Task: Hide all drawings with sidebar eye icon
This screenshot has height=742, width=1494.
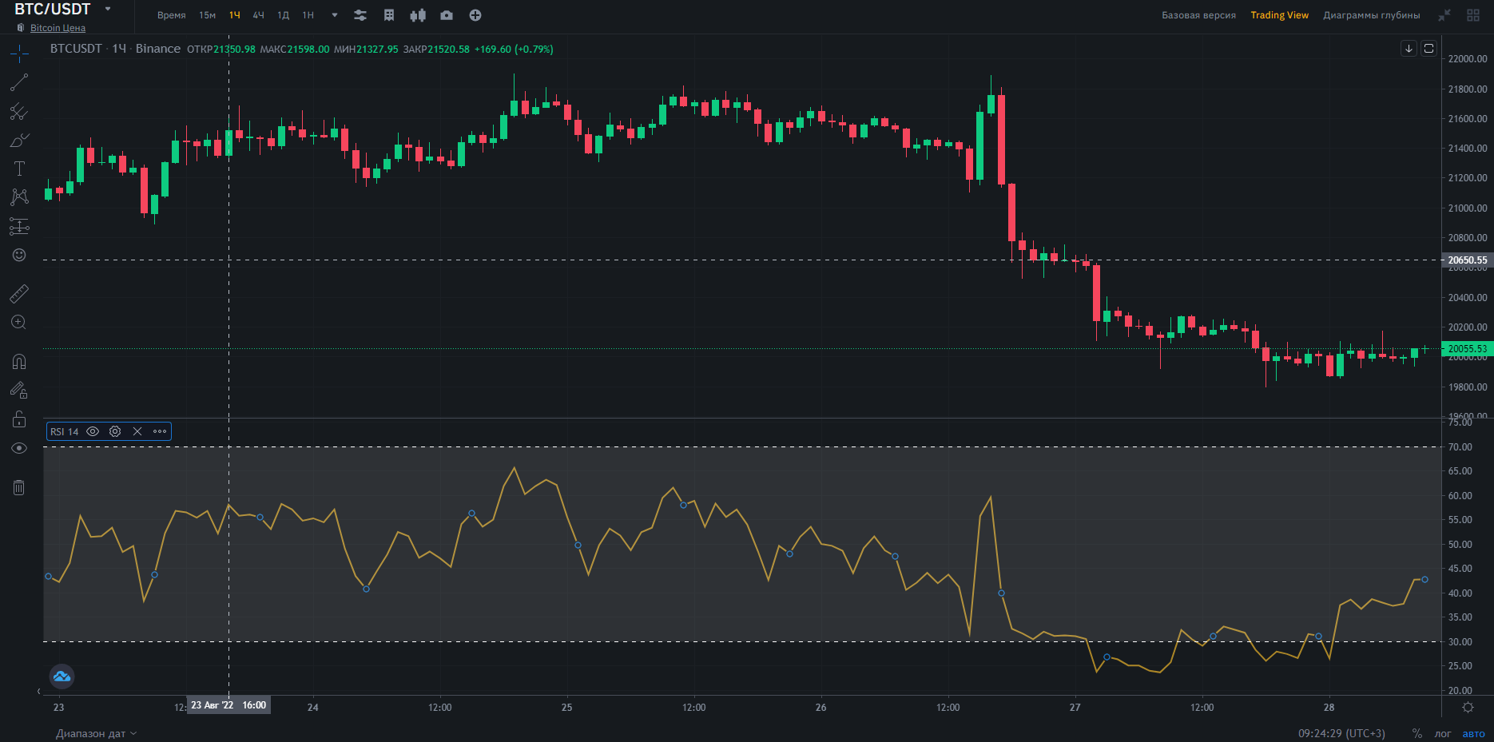Action: [19, 448]
